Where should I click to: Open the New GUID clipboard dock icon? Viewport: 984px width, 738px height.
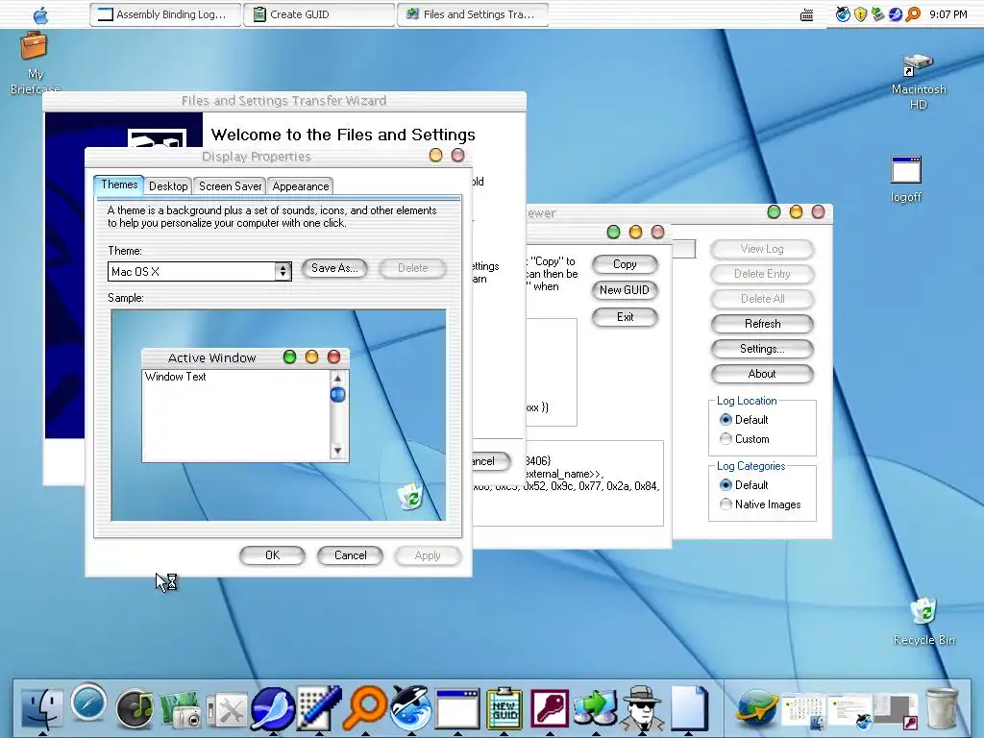[x=504, y=708]
